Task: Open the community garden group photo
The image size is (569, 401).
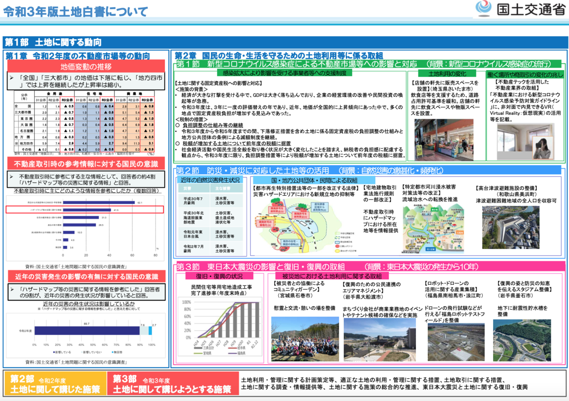Action: click(304, 339)
